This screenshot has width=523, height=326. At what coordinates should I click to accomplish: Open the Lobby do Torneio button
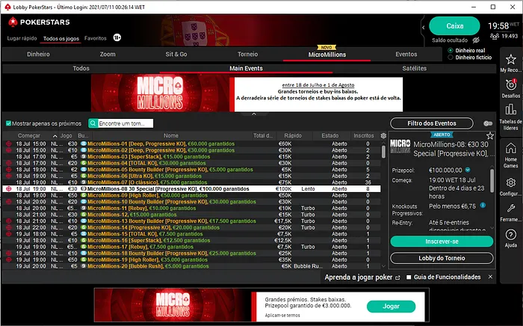[442, 258]
